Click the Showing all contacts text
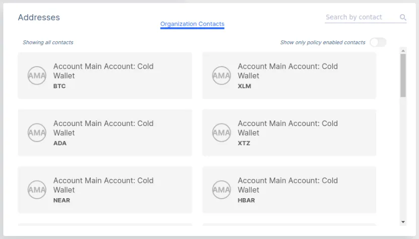419x239 pixels. pyautogui.click(x=48, y=42)
